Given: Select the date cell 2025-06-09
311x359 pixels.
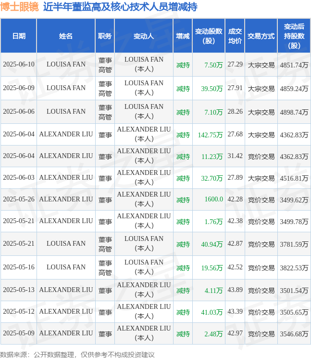Looking at the screenshot, I should click(19, 88).
